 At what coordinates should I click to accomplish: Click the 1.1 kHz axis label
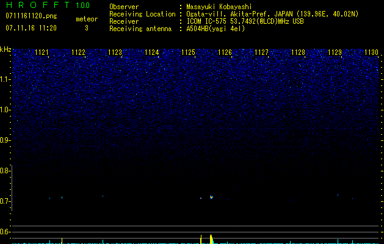click(5, 79)
